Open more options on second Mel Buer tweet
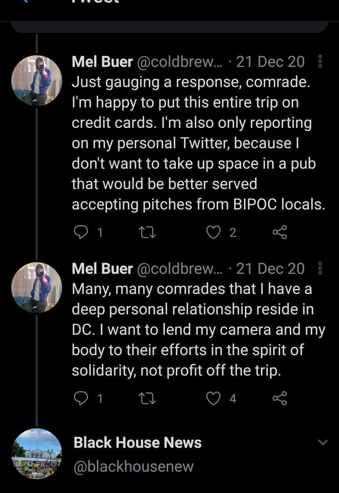This screenshot has width=339, height=493. pyautogui.click(x=321, y=269)
